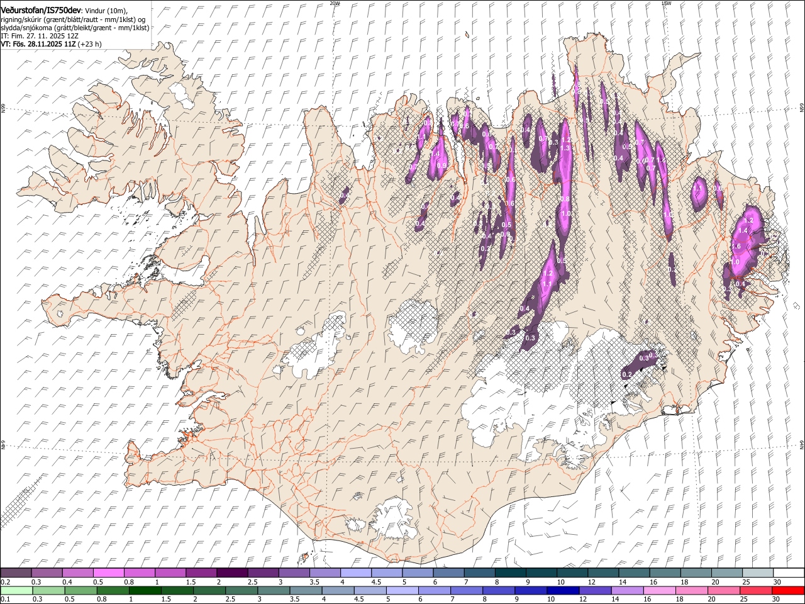Click the 1.6 value in the eastern snow patch

point(736,247)
